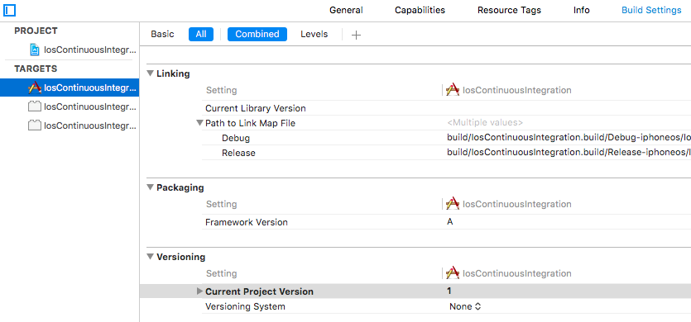691x322 pixels.
Task: Click IosContinuousIntegration column name in Linking header
Action: [x=516, y=90]
